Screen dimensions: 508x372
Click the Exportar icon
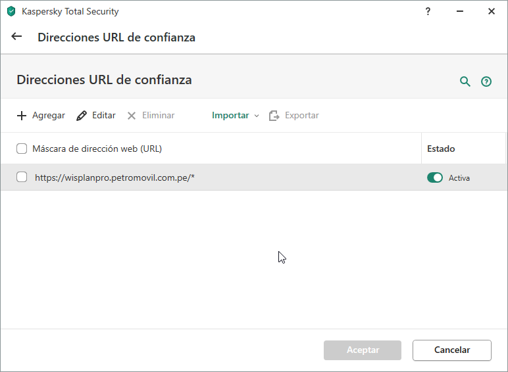[274, 116]
